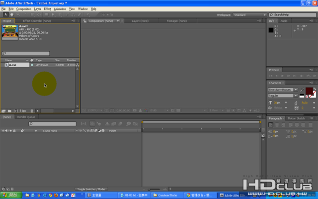Toggle loop option in Preview panel
The image size is (318, 199).
308,76
